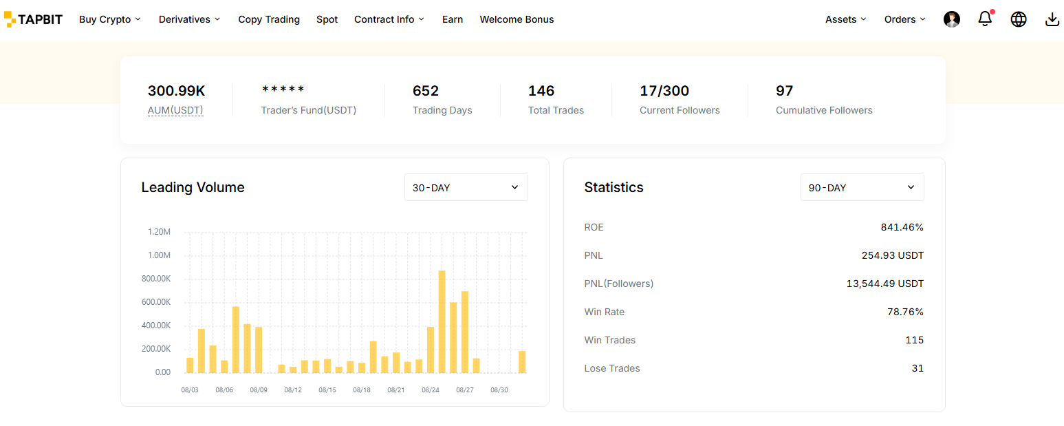Viewport: 1064px width, 426px height.
Task: Open the Contract Info dropdown
Action: pos(389,19)
